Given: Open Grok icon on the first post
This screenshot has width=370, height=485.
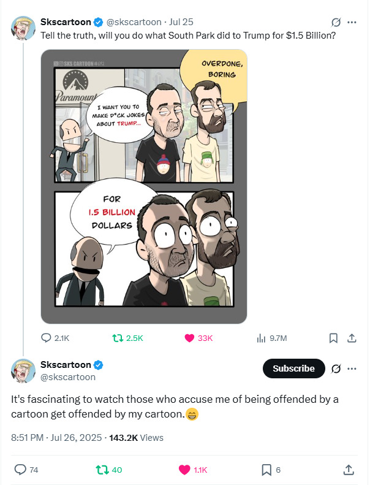Looking at the screenshot, I should click(x=335, y=23).
